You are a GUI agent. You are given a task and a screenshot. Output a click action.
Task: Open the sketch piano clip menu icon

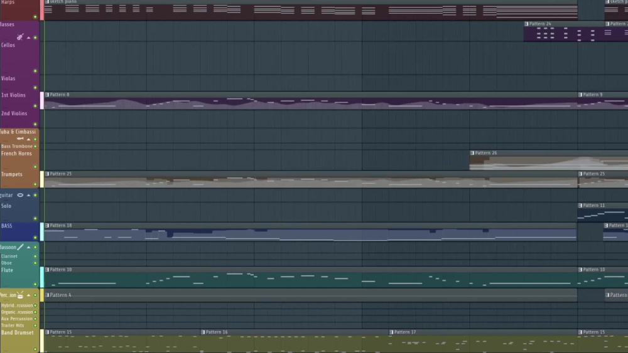47,2
